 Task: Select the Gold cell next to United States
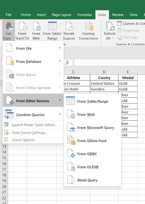128,83
